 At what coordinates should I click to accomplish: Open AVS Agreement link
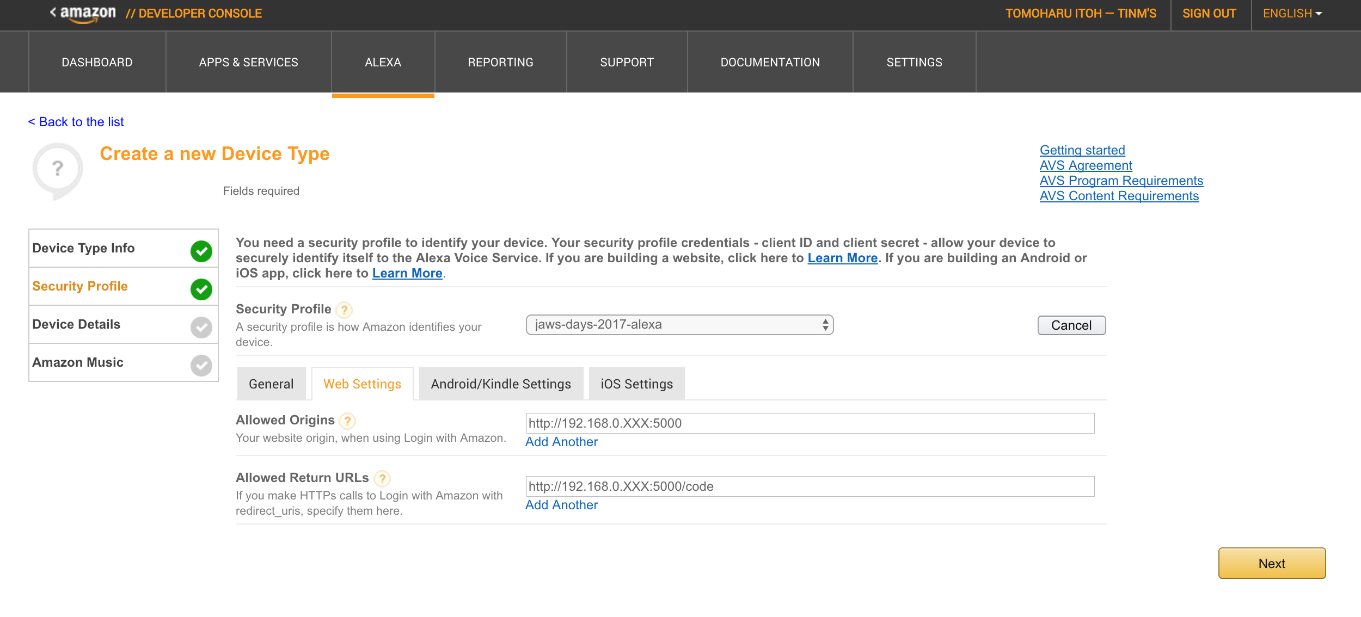1086,165
